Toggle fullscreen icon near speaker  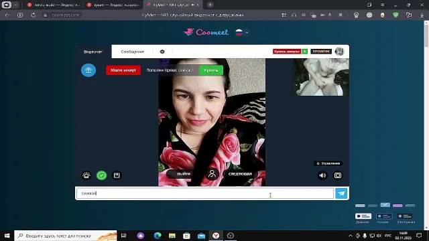pyautogui.click(x=338, y=175)
